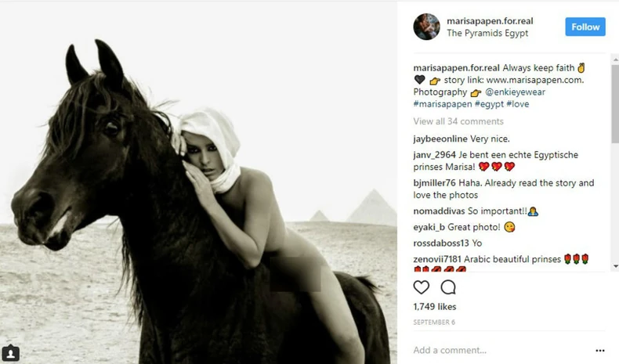
Task: Click the comments scrollbar down arrow
Action: pyautogui.click(x=615, y=266)
